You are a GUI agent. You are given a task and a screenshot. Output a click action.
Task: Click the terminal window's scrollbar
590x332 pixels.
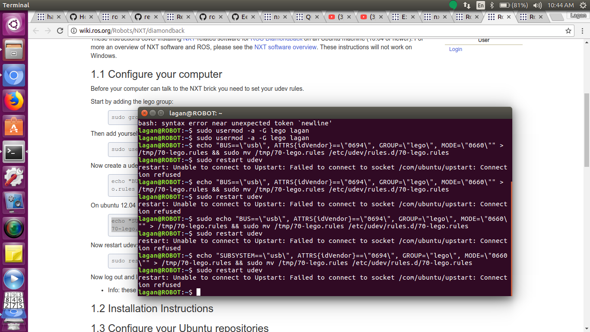coord(511,238)
